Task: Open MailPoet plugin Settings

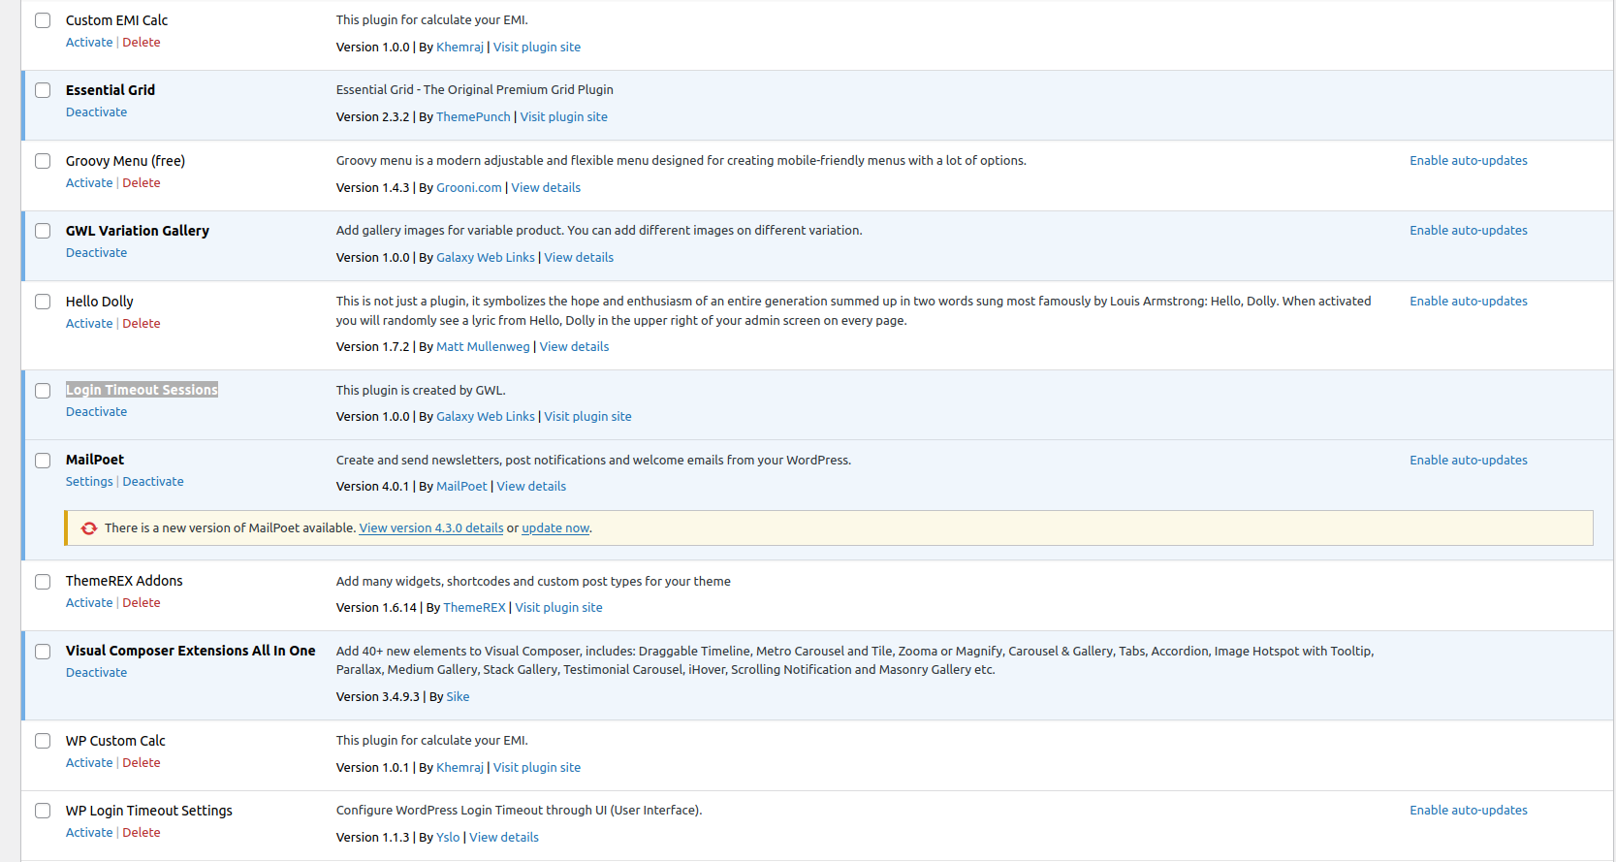Action: [89, 482]
